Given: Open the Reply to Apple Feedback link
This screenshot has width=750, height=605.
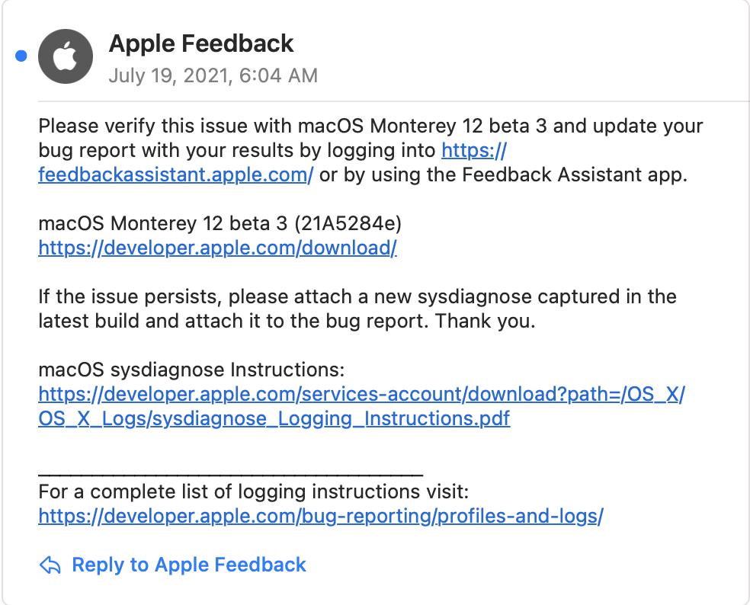Looking at the screenshot, I should [x=188, y=565].
